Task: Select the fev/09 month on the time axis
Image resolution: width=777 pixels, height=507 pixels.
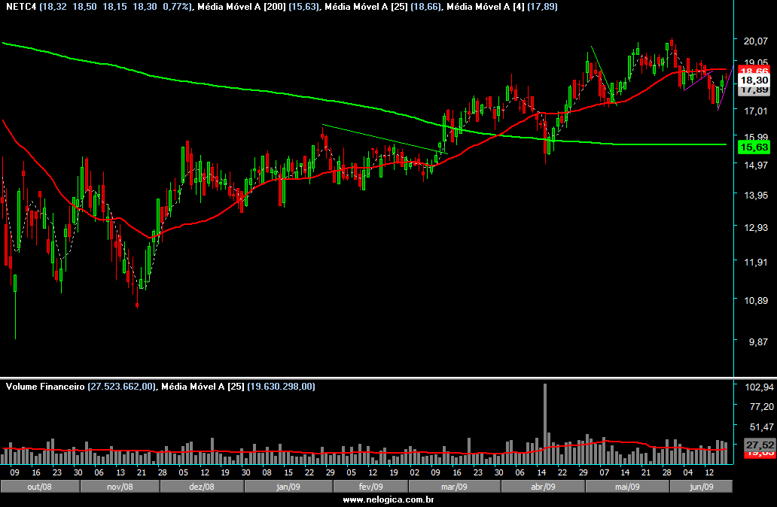Action: point(370,487)
